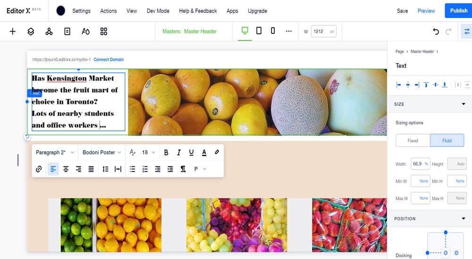Click the Connect Domain link
The height and width of the screenshot is (259, 472).
pos(109,59)
